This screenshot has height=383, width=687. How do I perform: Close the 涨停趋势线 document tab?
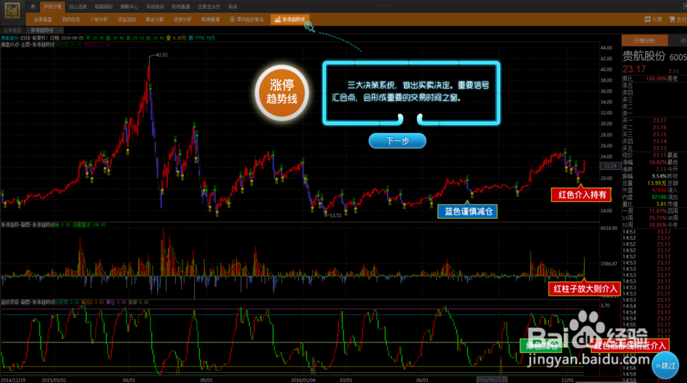click(x=61, y=30)
